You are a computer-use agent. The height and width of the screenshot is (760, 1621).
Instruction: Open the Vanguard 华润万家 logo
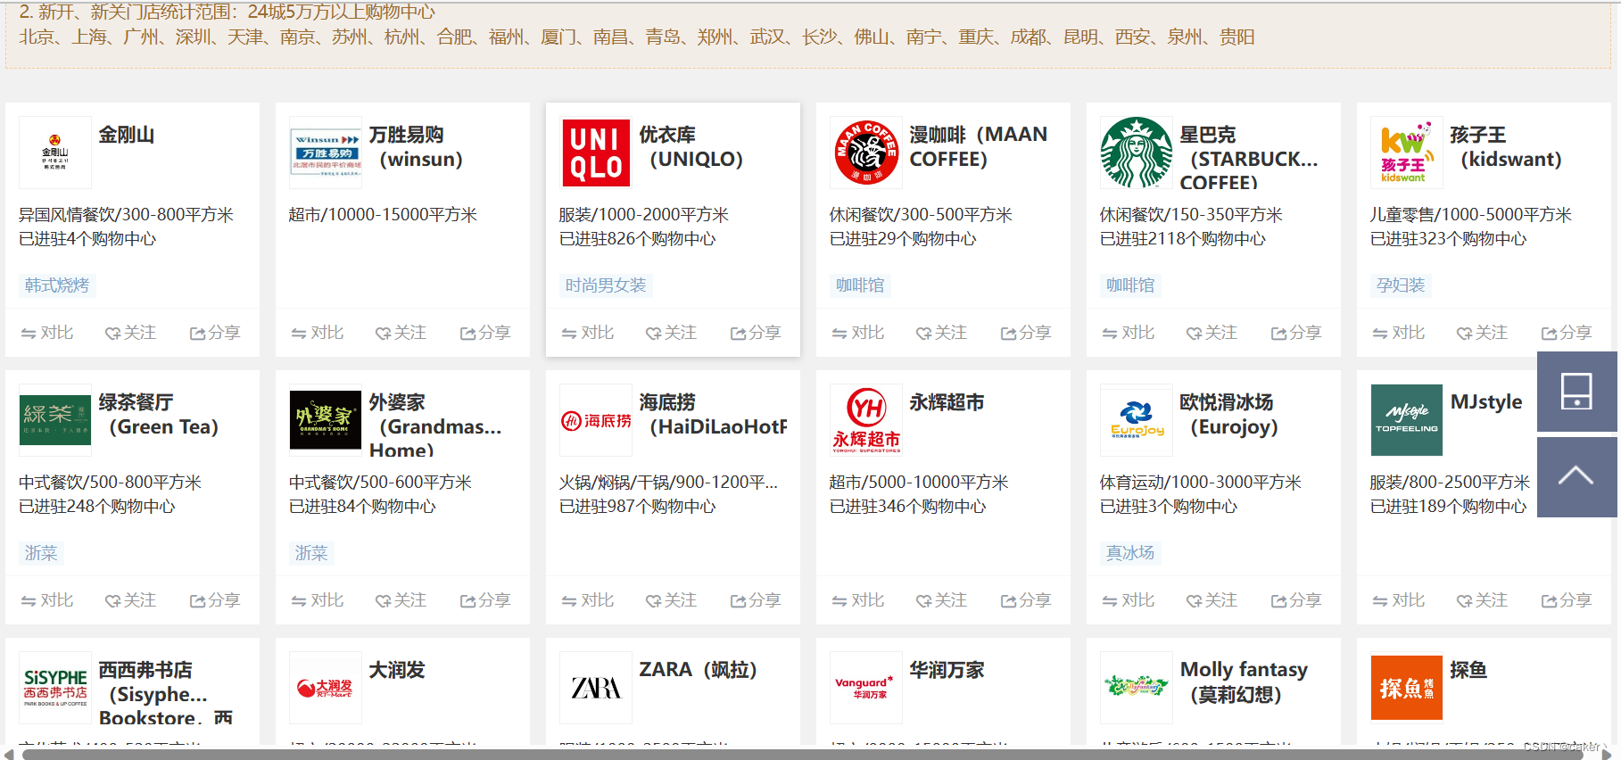click(866, 688)
